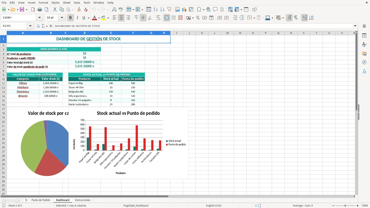
Task: Toggle Center Horizontally alignment
Action: [x=121, y=18]
